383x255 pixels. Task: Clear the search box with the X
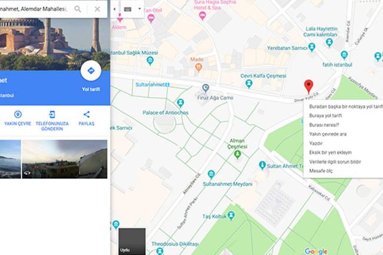(x=97, y=9)
